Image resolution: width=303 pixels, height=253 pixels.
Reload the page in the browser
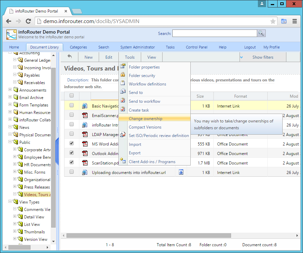[x=29, y=21]
